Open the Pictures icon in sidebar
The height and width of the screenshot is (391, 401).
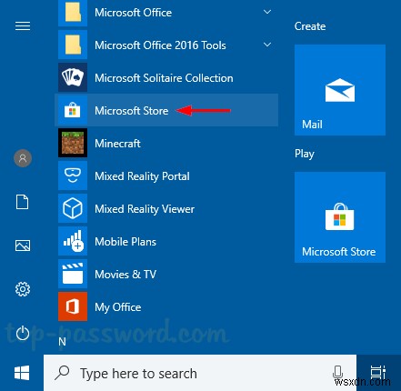point(23,246)
